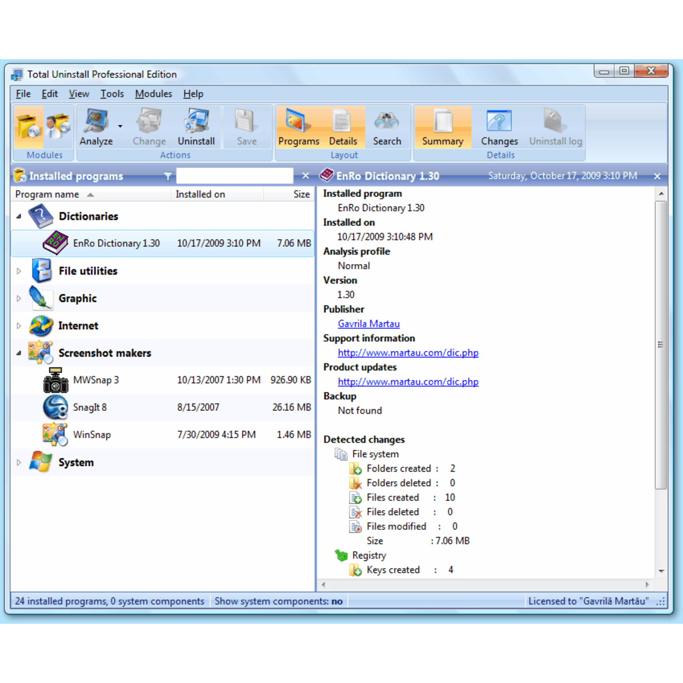Click the filter funnel icon

168,176
